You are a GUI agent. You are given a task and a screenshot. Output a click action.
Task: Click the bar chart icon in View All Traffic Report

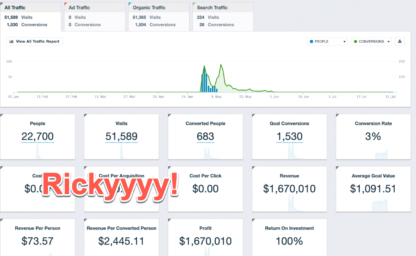[x=11, y=41]
